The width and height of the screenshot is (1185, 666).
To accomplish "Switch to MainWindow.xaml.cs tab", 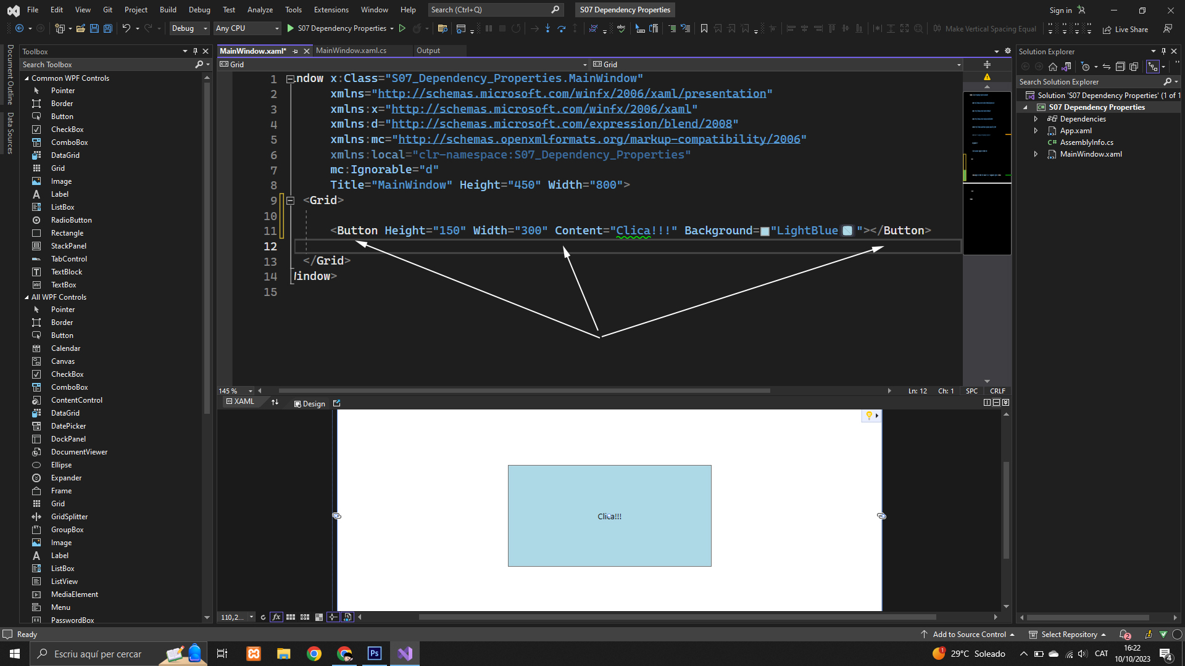I will 351,51.
